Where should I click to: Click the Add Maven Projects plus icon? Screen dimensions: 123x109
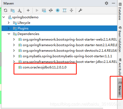pyautogui.click(x=28, y=10)
